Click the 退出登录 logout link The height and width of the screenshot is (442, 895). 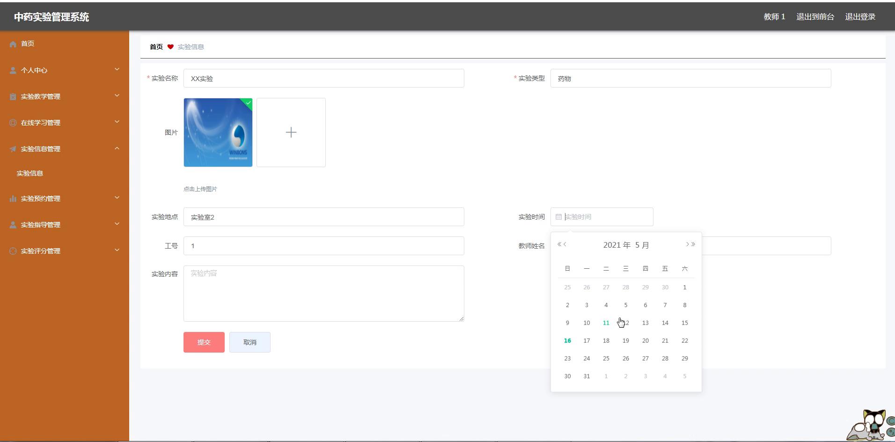pos(860,17)
